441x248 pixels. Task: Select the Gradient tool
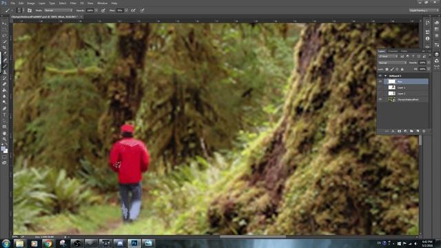[x=4, y=90]
